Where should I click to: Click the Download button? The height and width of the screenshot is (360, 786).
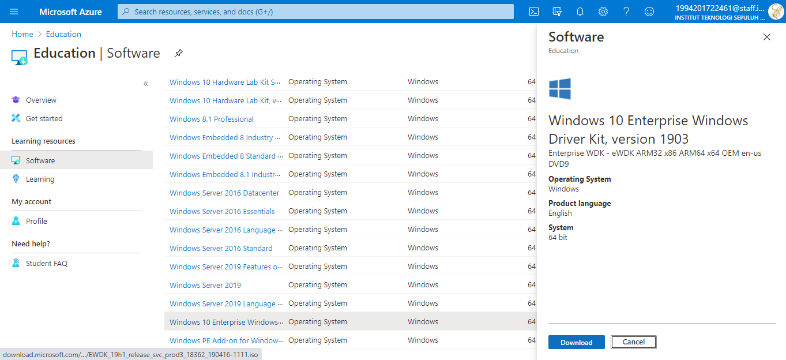click(x=576, y=342)
